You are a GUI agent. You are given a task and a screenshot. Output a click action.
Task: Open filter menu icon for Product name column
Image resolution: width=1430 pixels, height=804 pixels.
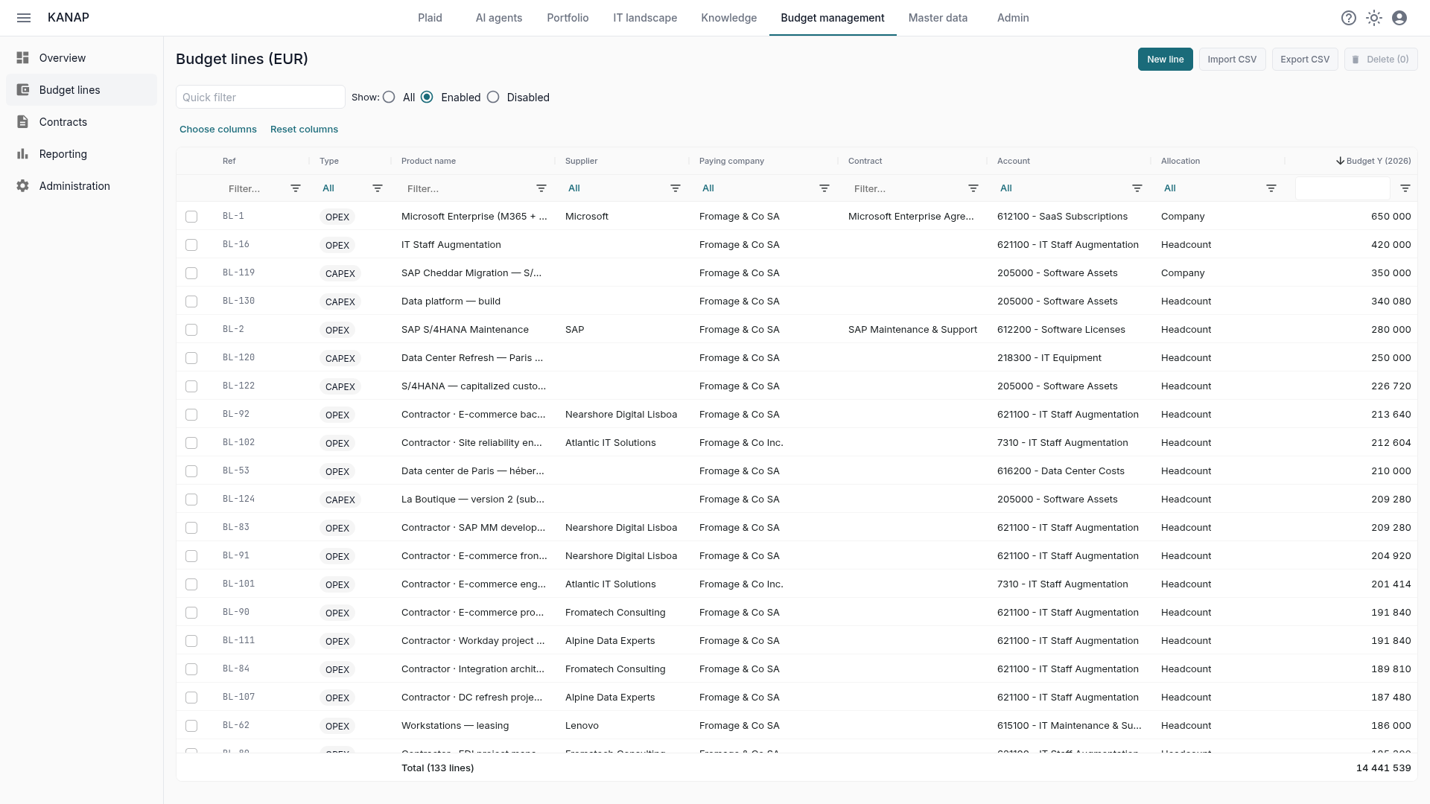[541, 188]
